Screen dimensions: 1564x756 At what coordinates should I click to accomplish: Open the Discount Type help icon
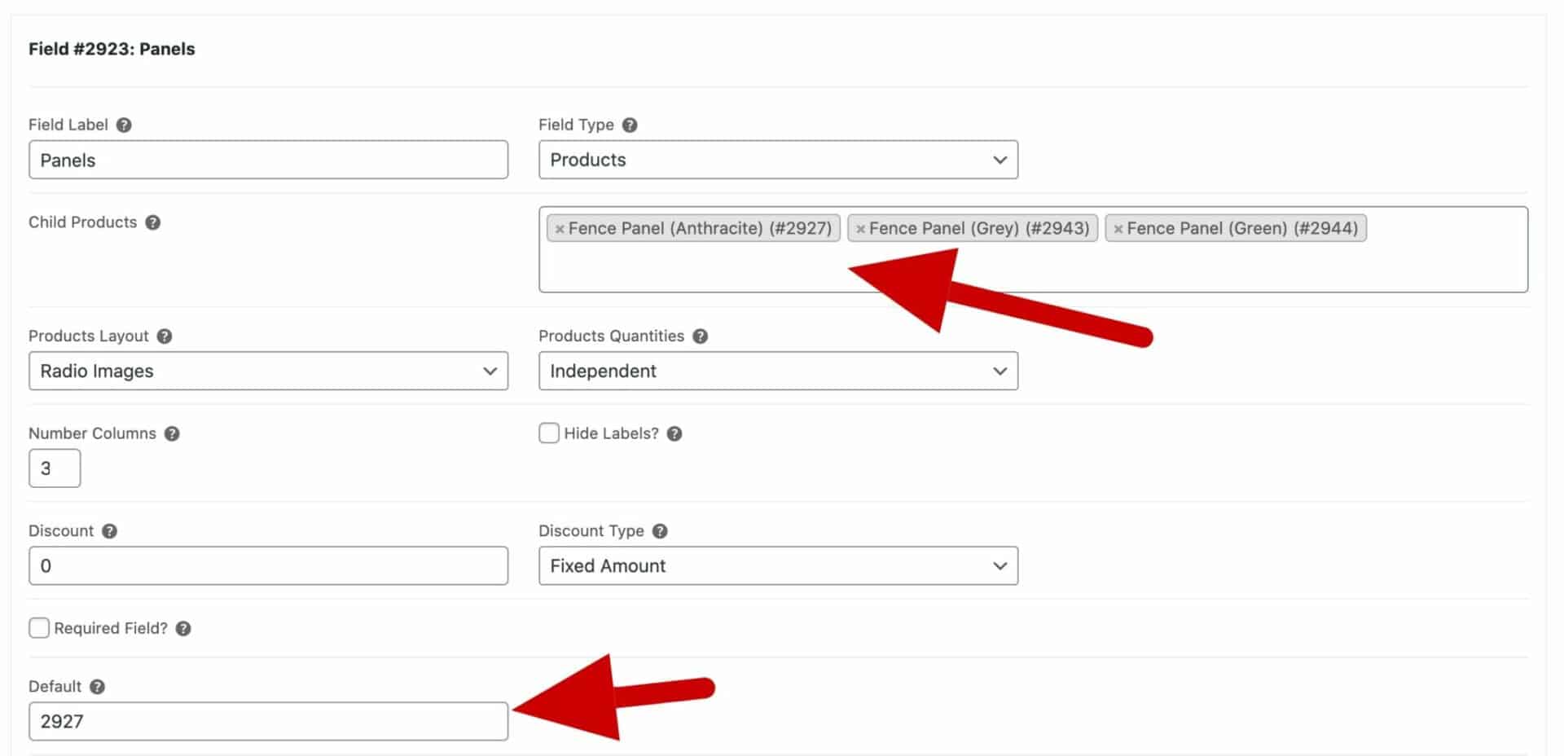tap(660, 531)
